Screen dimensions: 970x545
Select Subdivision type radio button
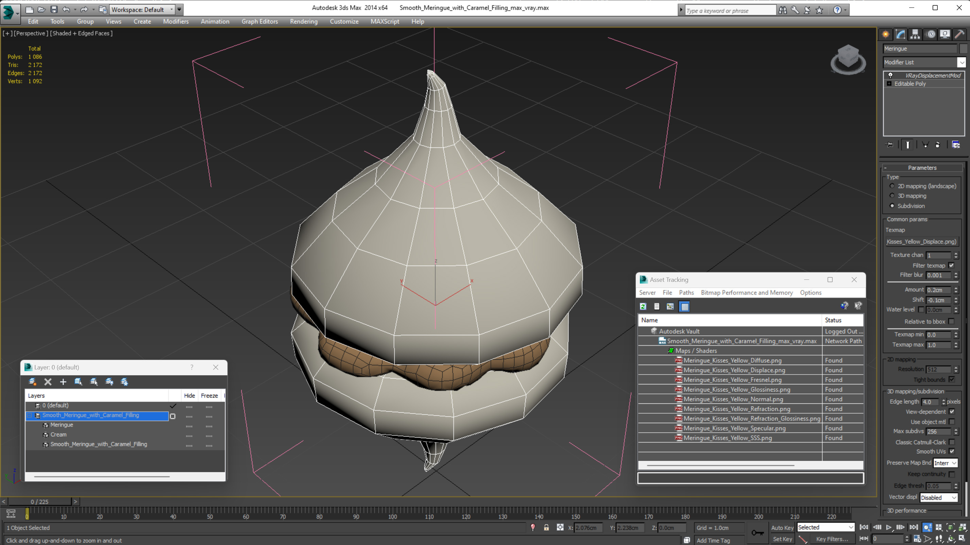point(892,206)
